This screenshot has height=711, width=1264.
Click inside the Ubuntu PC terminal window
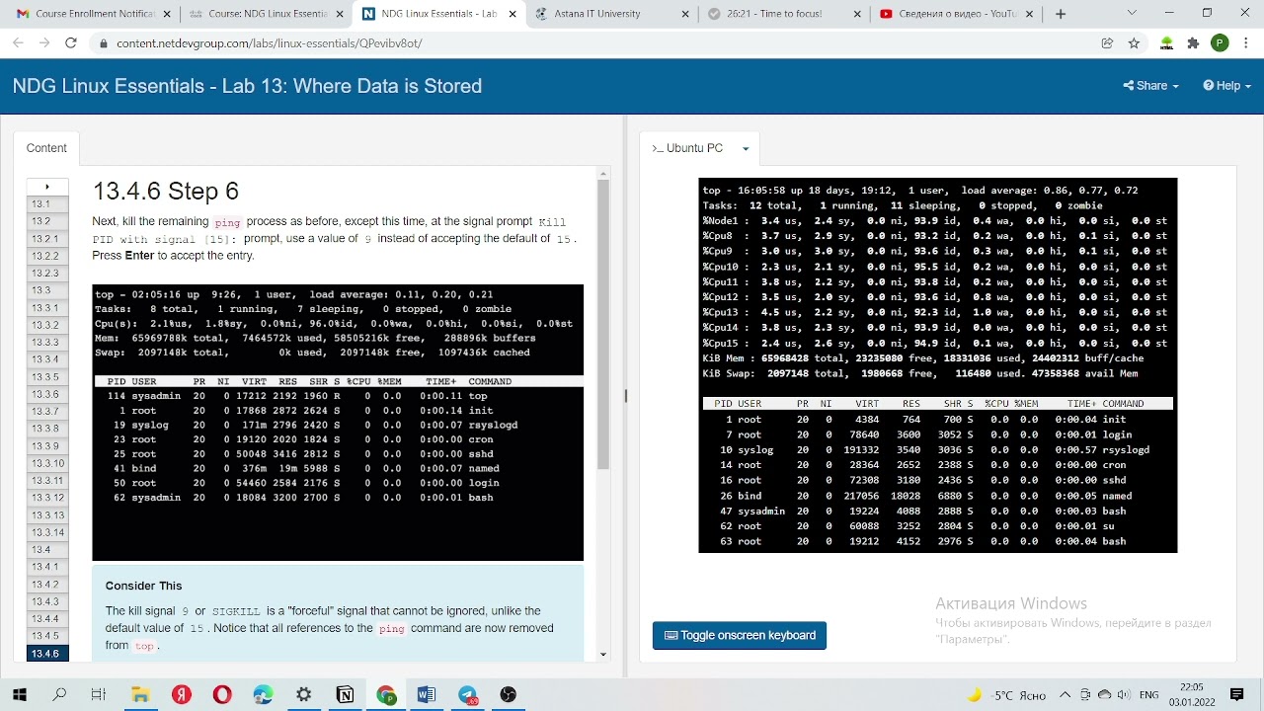pyautogui.click(x=937, y=365)
